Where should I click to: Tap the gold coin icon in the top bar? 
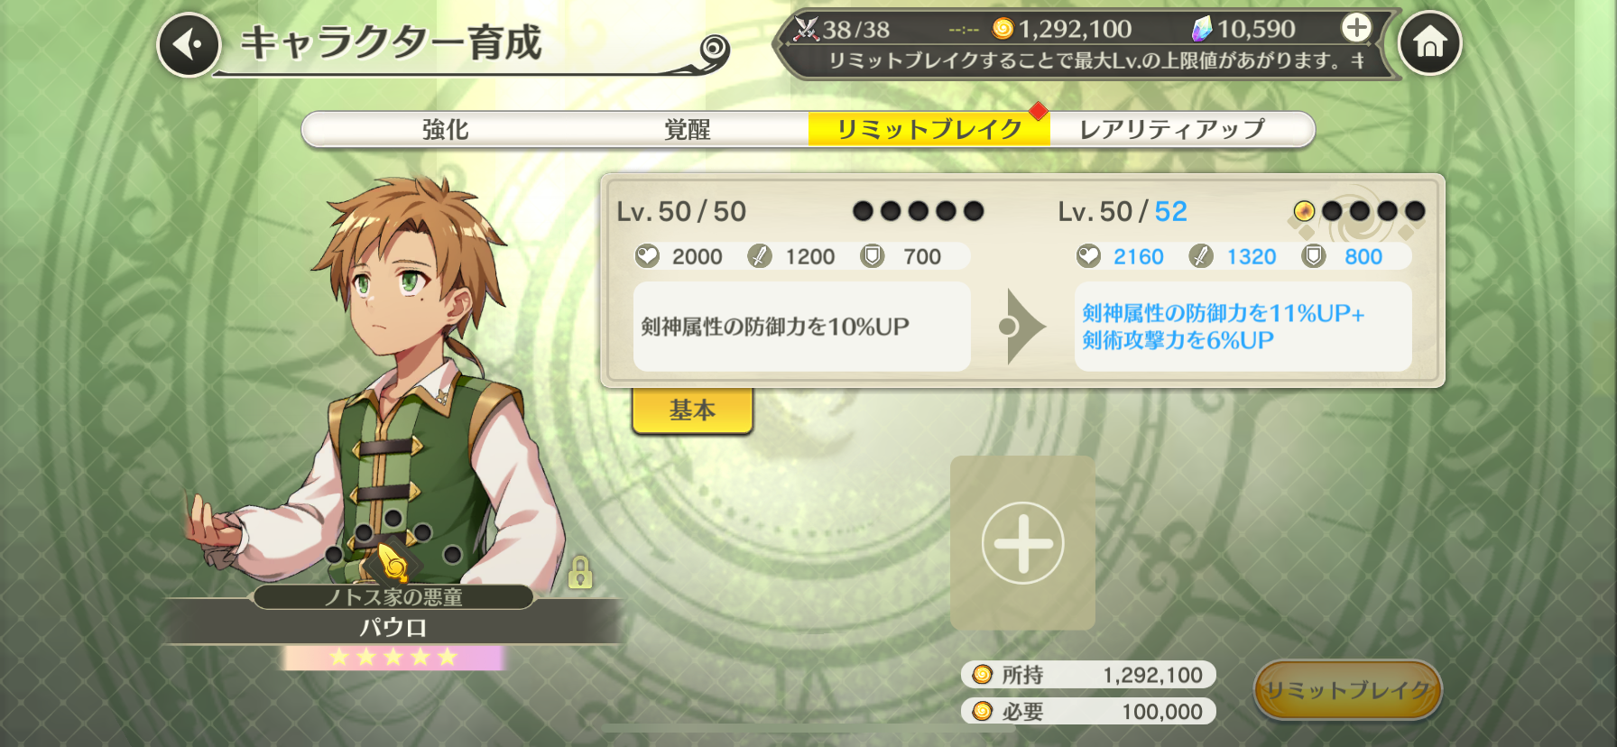click(x=1003, y=29)
